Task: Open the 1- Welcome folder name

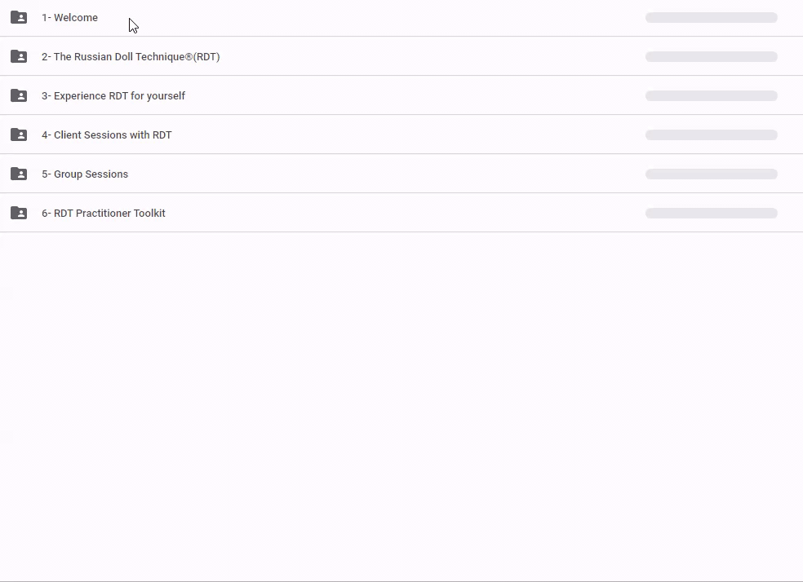Action: 69,17
